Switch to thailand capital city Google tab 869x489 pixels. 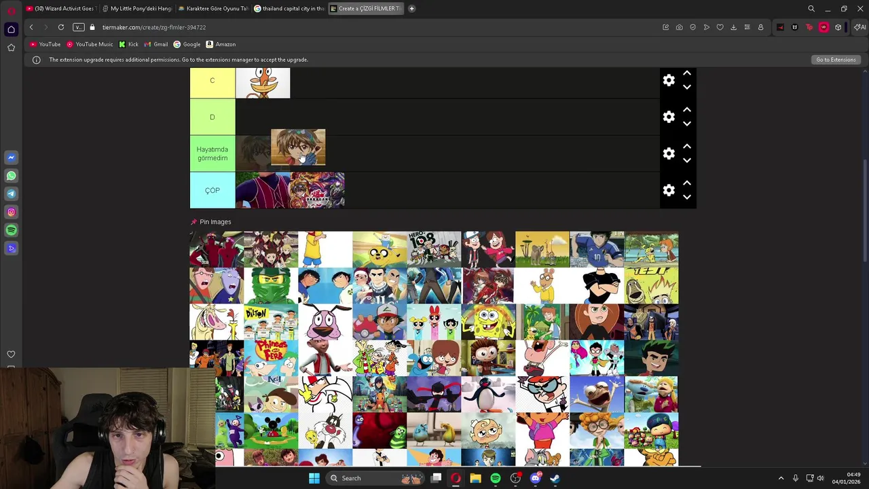point(289,8)
